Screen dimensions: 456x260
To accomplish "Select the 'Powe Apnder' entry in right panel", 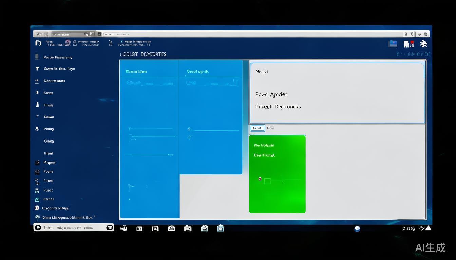I will (271, 94).
